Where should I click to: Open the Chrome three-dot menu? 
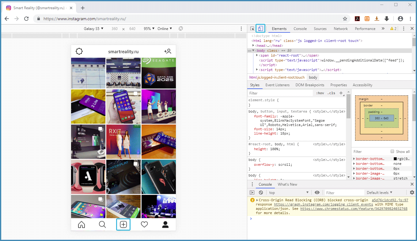pos(410,19)
